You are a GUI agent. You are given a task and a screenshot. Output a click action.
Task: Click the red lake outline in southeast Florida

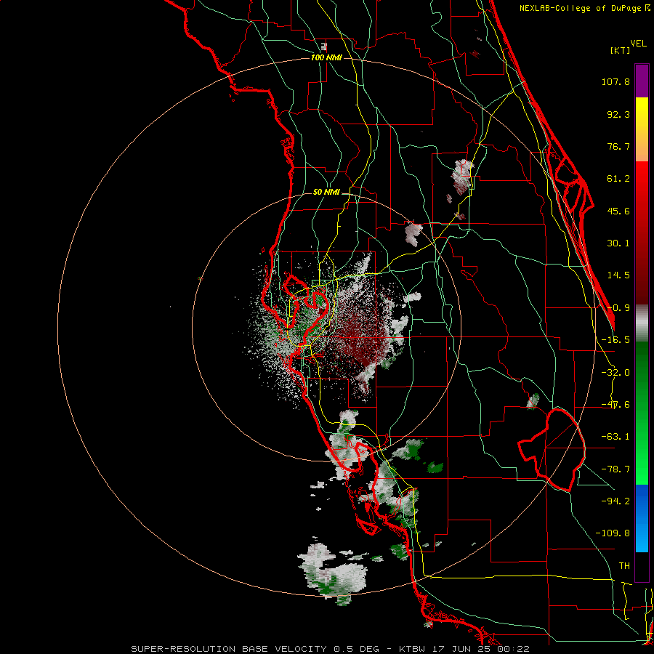click(552, 450)
